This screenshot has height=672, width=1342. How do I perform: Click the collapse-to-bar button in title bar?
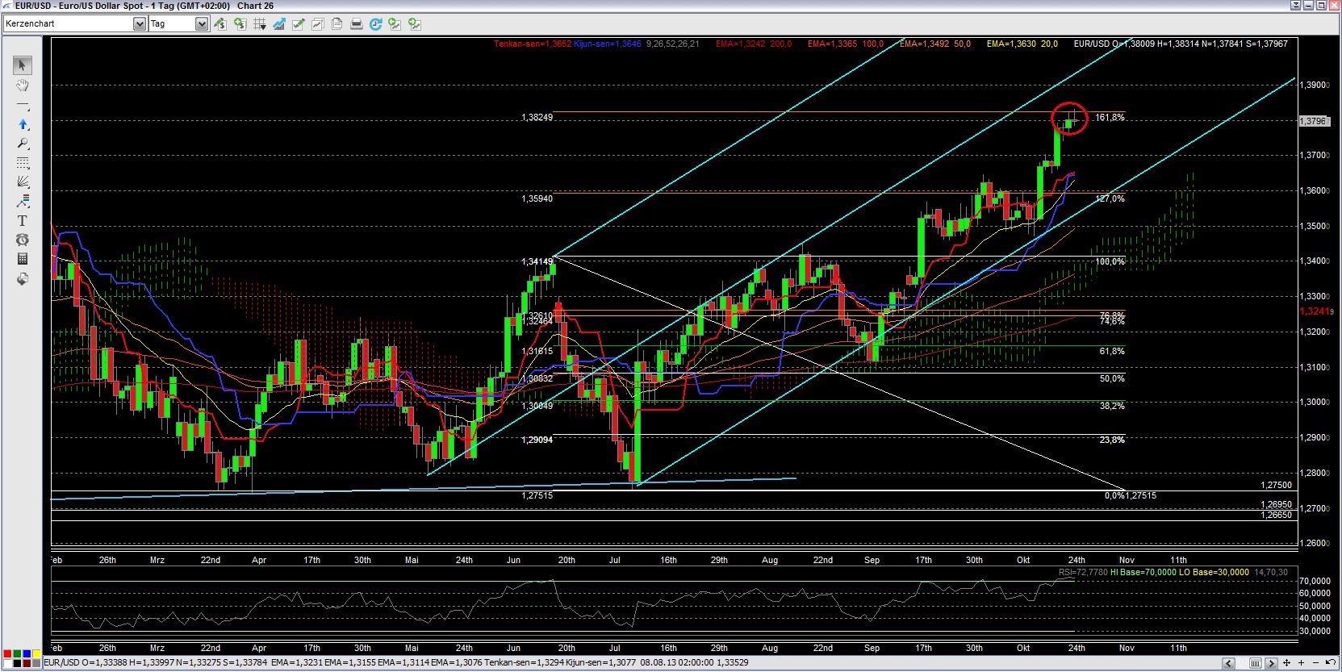(x=1296, y=6)
